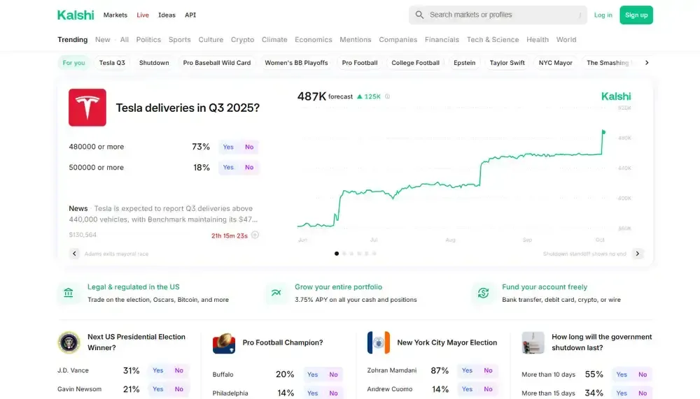Click the latest data point on forecast chart
The image size is (700, 399).
603,132
